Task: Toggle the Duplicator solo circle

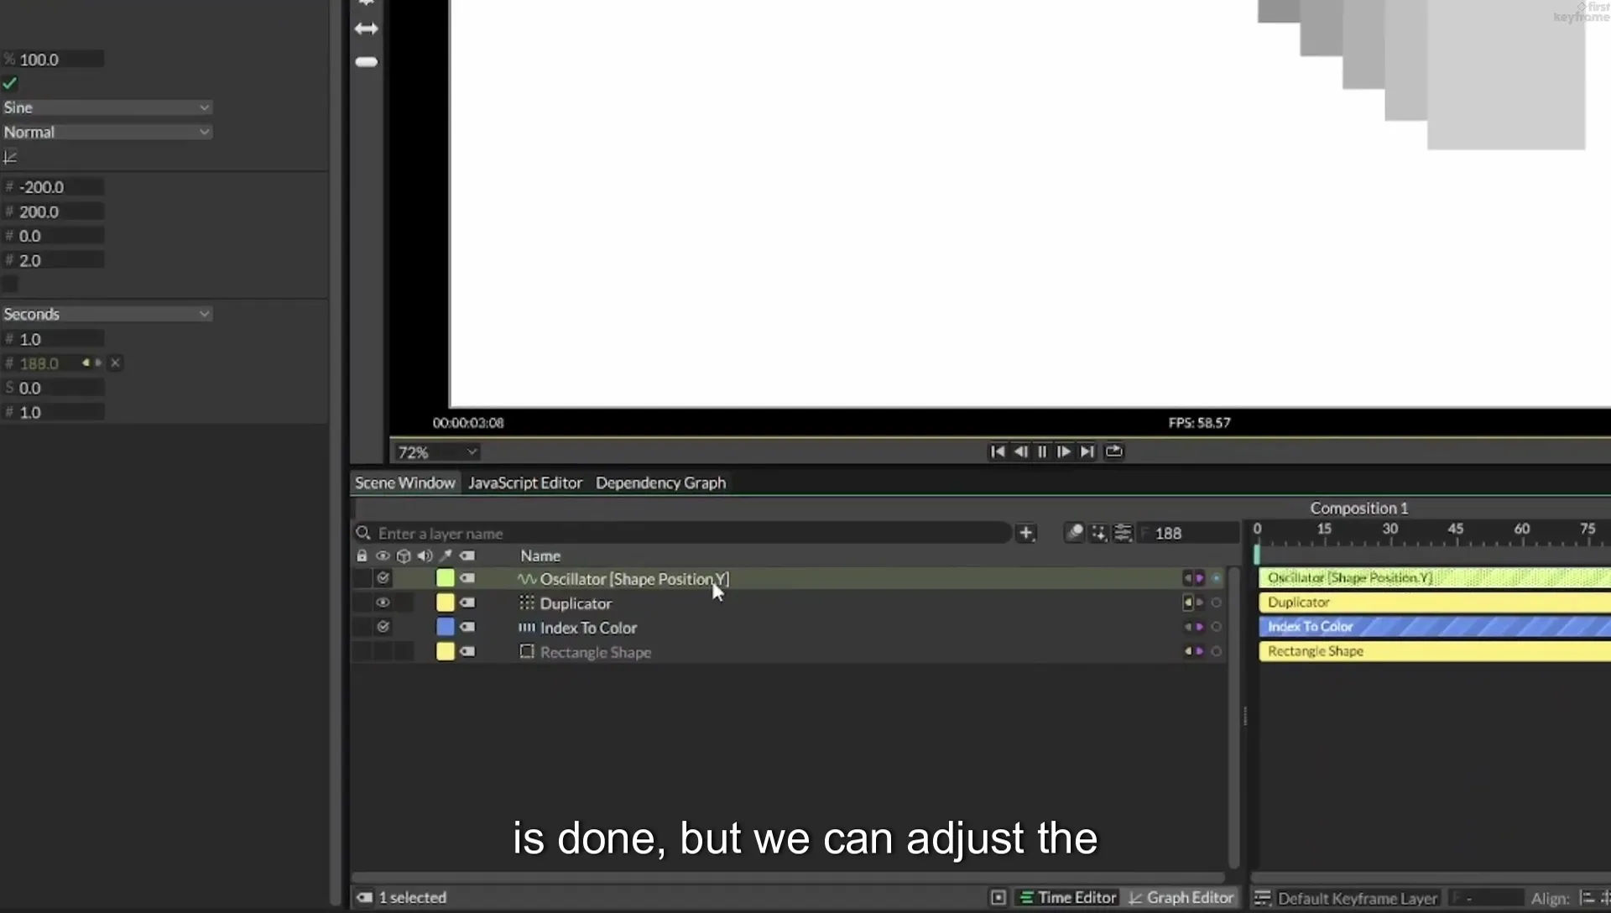Action: (x=1216, y=603)
